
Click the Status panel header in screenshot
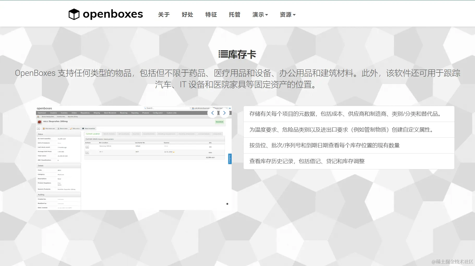(59, 134)
